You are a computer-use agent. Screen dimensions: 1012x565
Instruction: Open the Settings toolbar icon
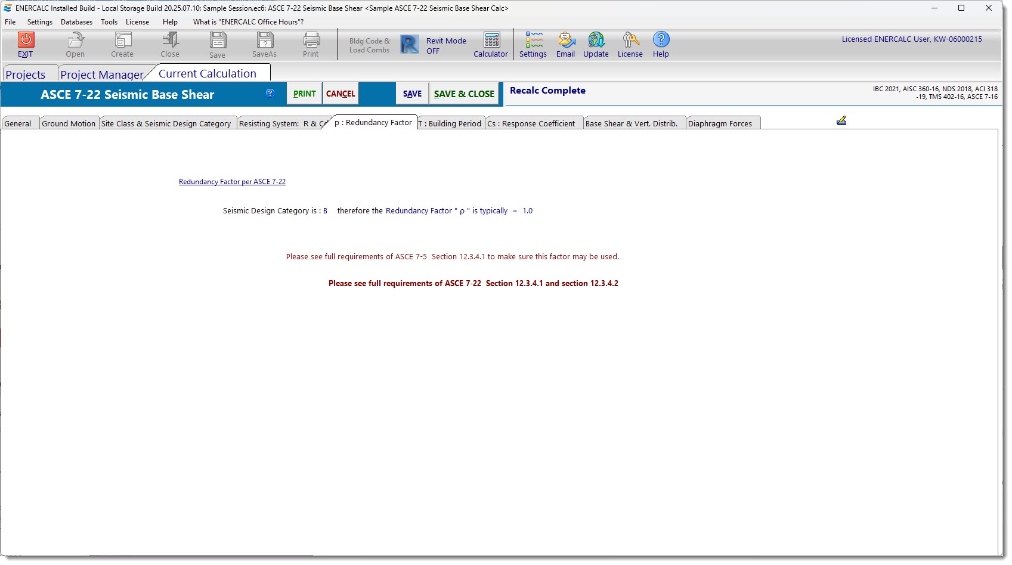coord(533,41)
